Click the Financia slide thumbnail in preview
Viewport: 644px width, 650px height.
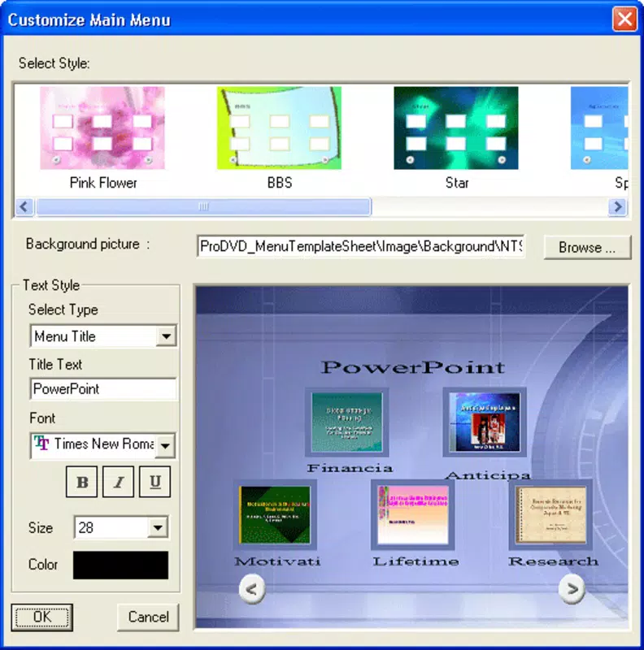coord(347,422)
